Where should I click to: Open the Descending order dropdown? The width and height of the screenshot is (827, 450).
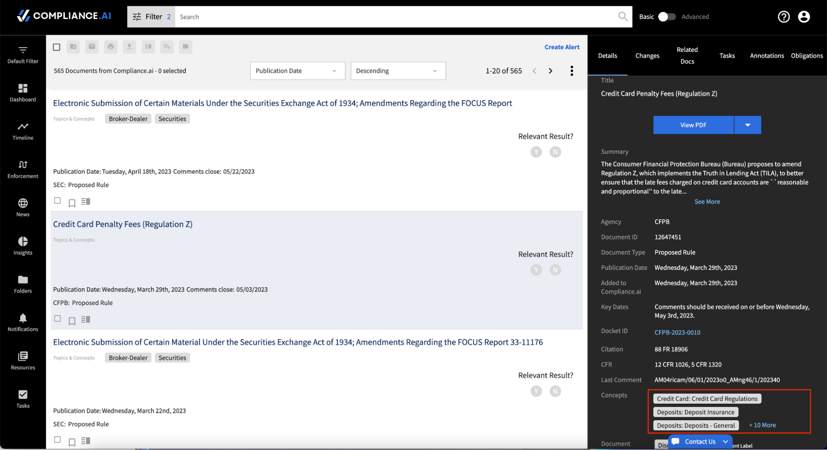(398, 71)
